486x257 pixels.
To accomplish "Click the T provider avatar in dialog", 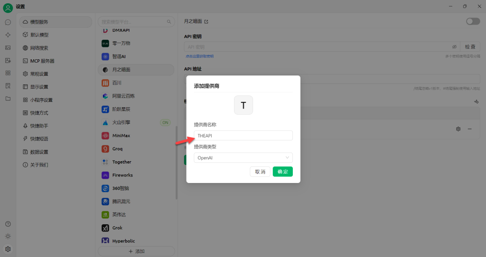I will tap(243, 105).
